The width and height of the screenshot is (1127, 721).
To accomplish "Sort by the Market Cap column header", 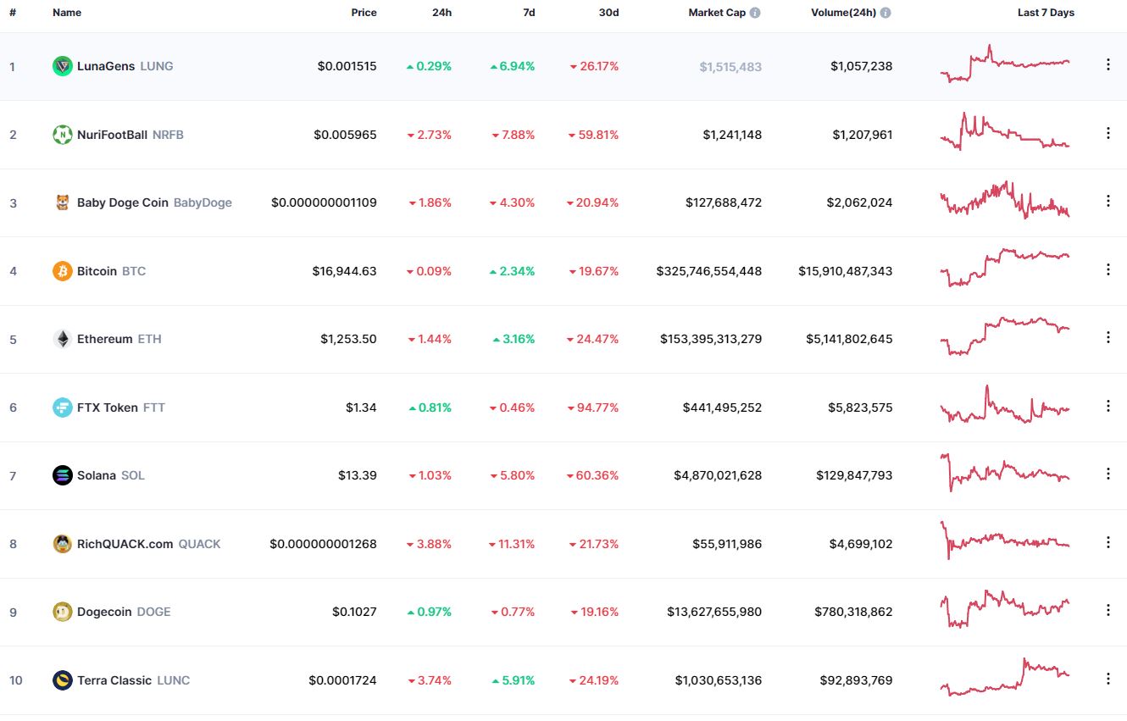I will click(717, 13).
